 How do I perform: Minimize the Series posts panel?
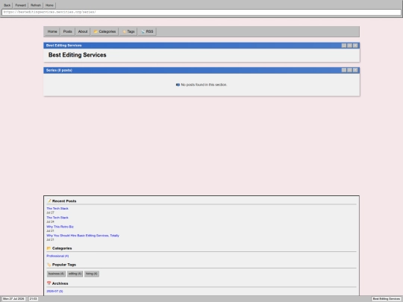[344, 70]
